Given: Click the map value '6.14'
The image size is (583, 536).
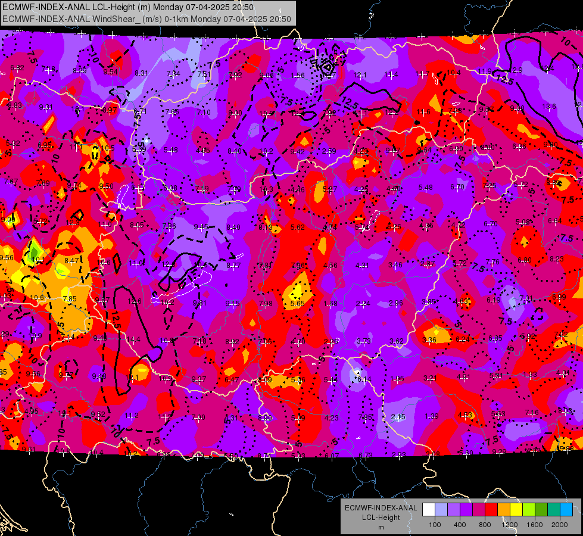Looking at the screenshot, I should pyautogui.click(x=364, y=379).
